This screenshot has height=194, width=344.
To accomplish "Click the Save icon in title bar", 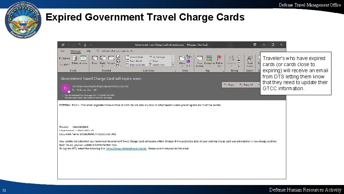I will pyautogui.click(x=63, y=45).
